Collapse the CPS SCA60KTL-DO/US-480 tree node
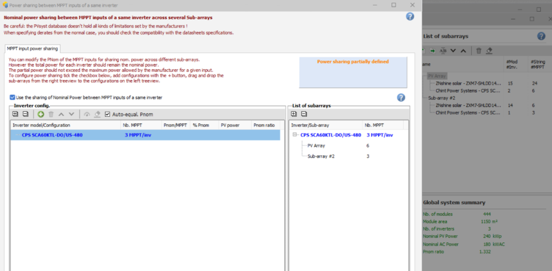 (x=295, y=135)
